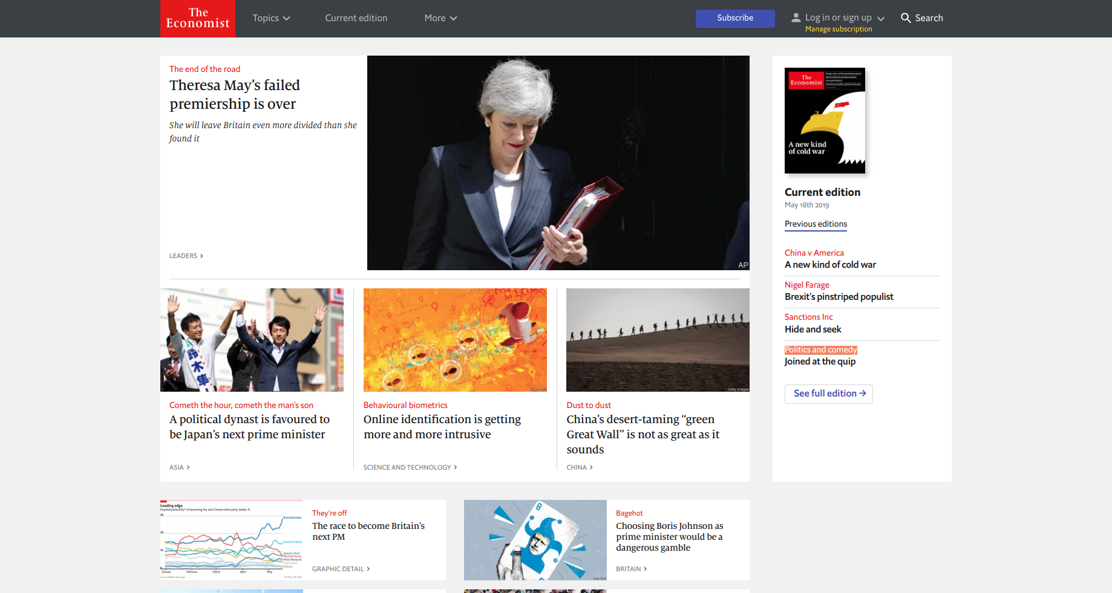Image resolution: width=1112 pixels, height=593 pixels.
Task: Click the They're off kicker text
Action: 329,513
